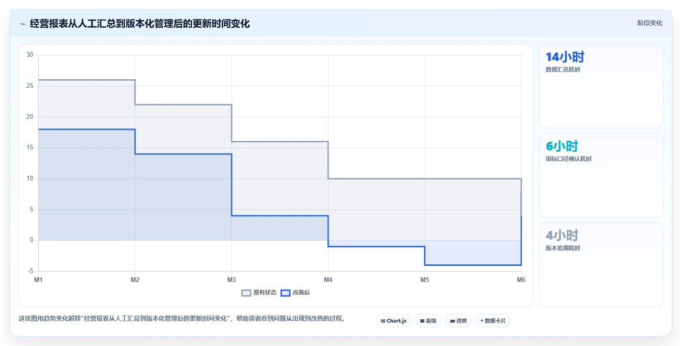
Task: Click the chart trend icon beside the title
Action: click(x=22, y=23)
